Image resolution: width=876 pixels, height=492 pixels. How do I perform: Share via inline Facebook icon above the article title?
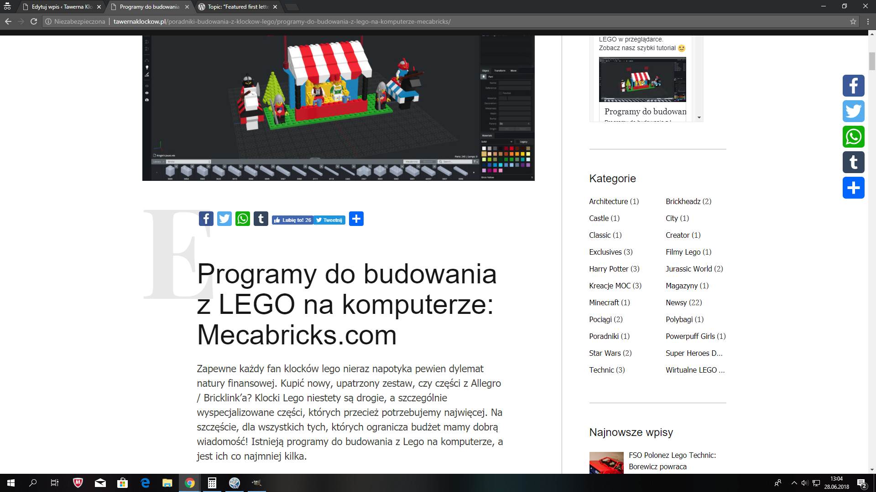click(206, 219)
